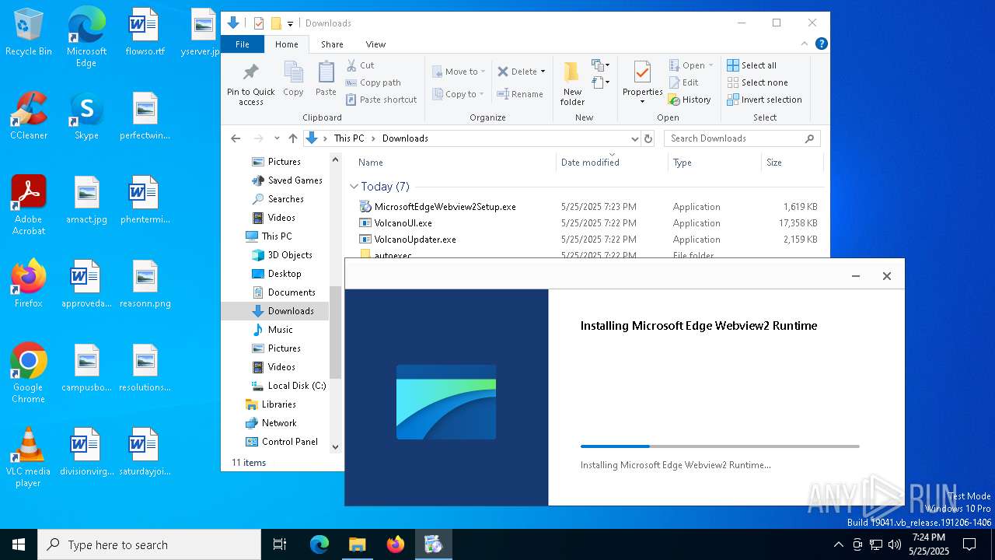Create a New folder from ribbon
The height and width of the screenshot is (560, 995).
click(572, 84)
